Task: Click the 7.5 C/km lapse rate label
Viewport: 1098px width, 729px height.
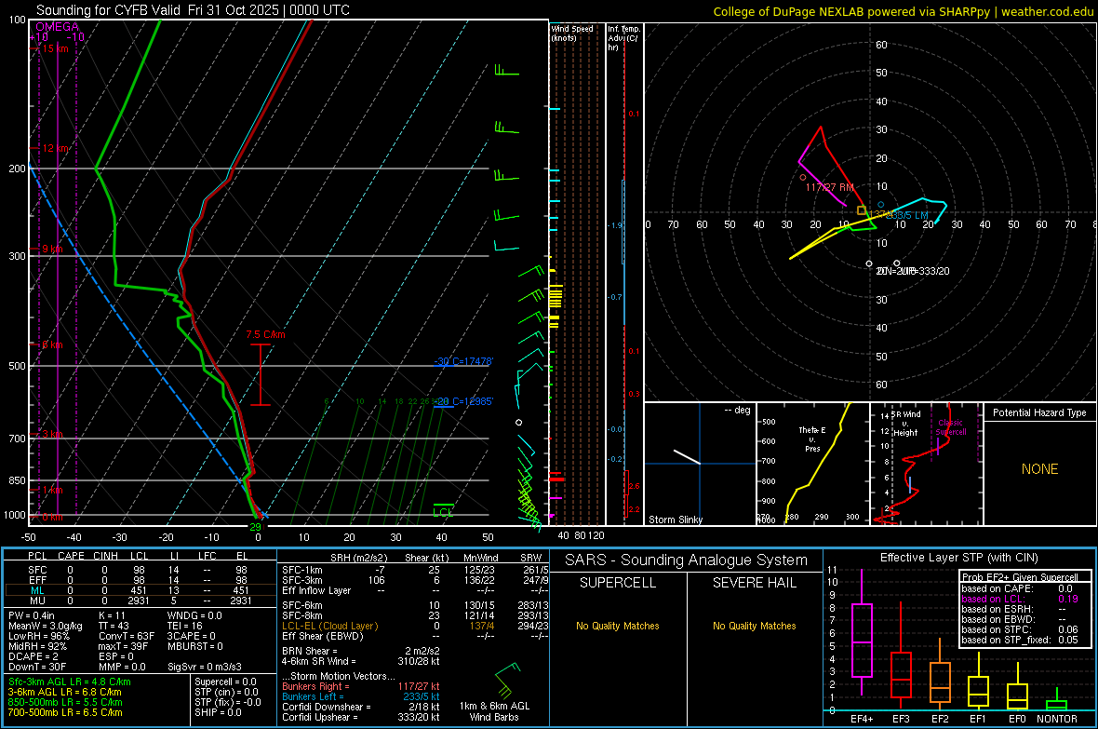Action: tap(265, 334)
